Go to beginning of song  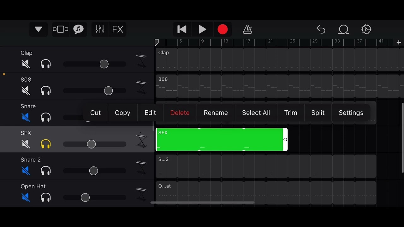pos(182,29)
